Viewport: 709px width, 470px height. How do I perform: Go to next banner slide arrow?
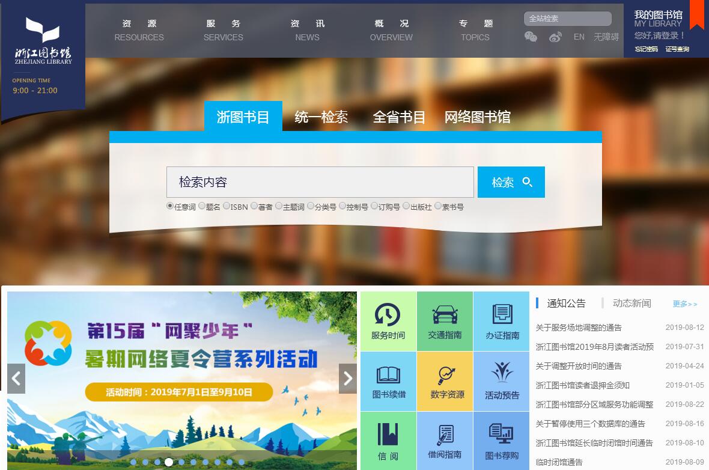(x=347, y=379)
